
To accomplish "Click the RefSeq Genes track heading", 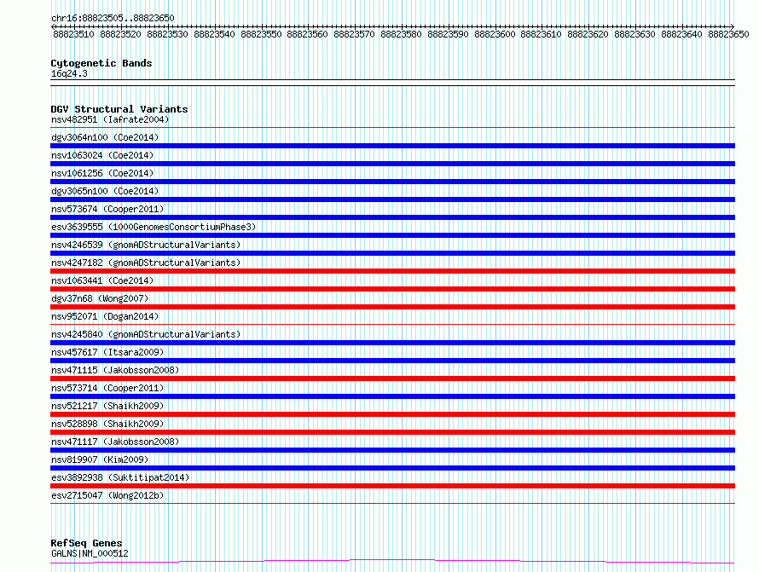I will click(86, 543).
